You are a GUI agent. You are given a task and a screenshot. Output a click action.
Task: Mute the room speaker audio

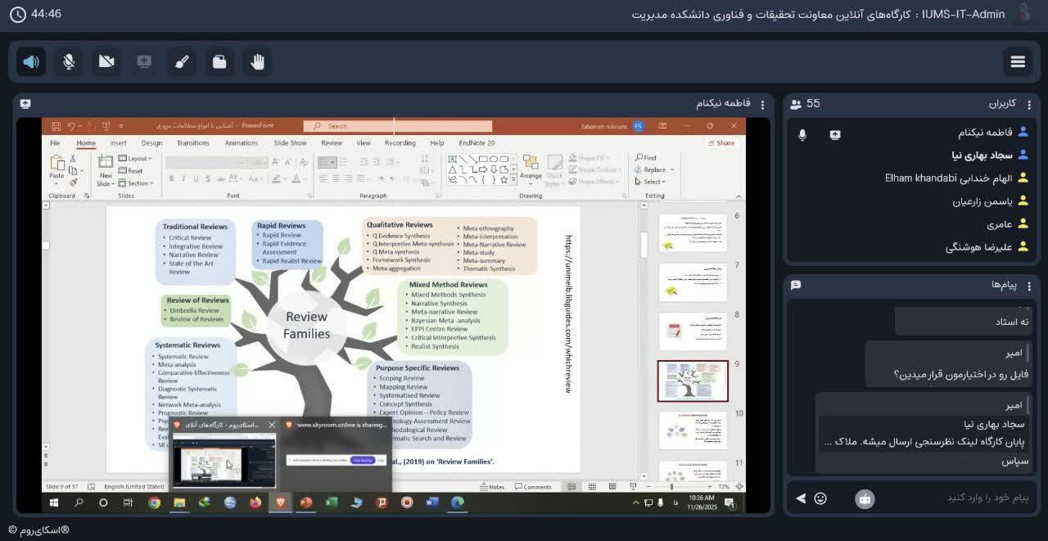tap(31, 62)
